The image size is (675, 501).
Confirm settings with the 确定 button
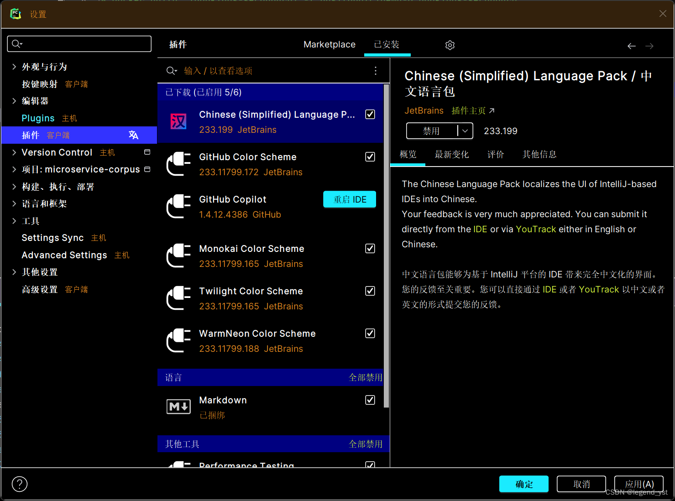coord(524,484)
